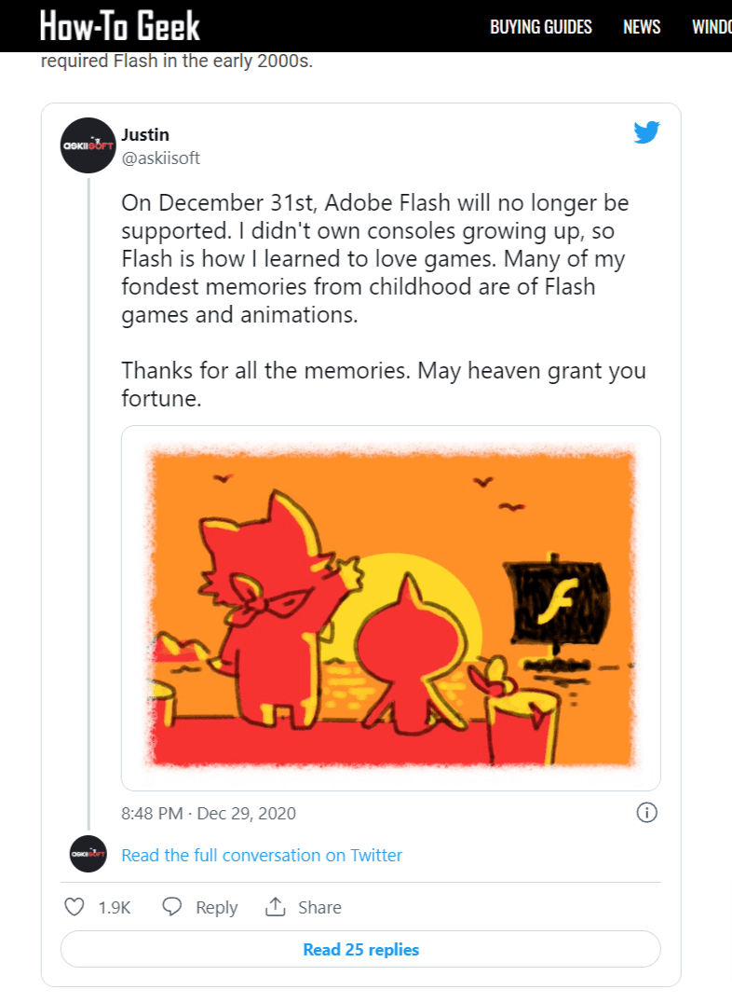732x1003 pixels.
Task: Click the Justin display name
Action: 145,135
